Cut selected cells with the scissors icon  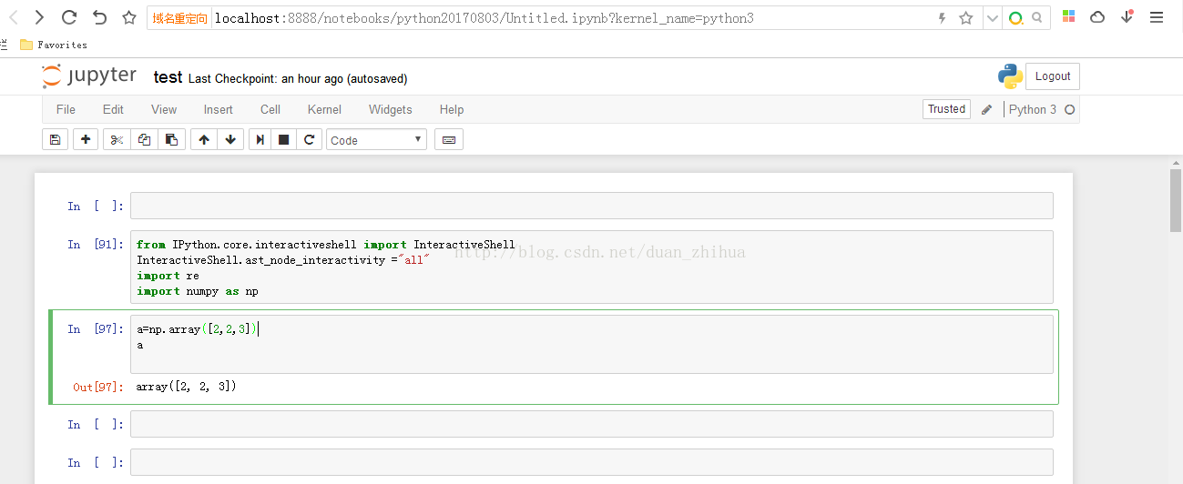117,139
